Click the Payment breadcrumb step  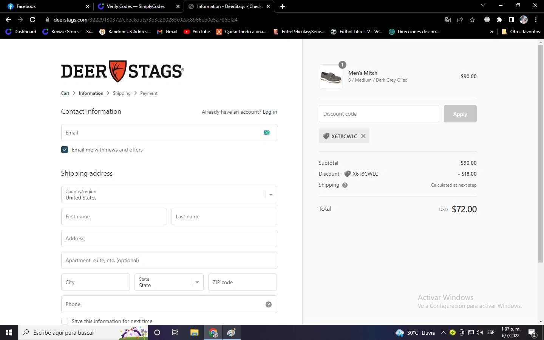pos(149,93)
